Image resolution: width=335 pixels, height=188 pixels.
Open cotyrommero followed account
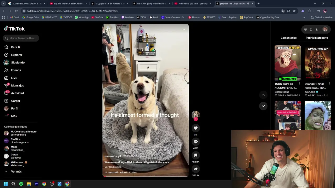(20, 133)
